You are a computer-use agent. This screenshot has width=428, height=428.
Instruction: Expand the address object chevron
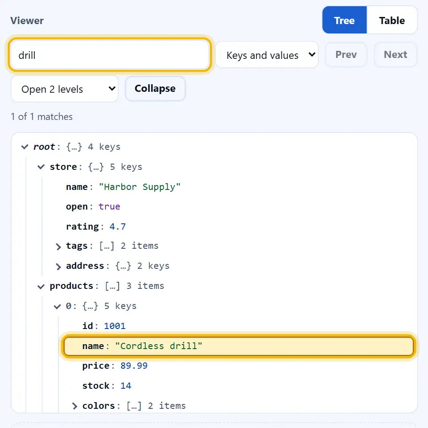pos(58,267)
